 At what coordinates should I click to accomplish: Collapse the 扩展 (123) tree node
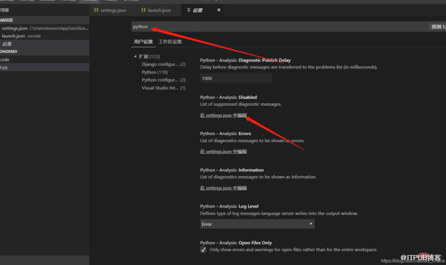coord(135,57)
